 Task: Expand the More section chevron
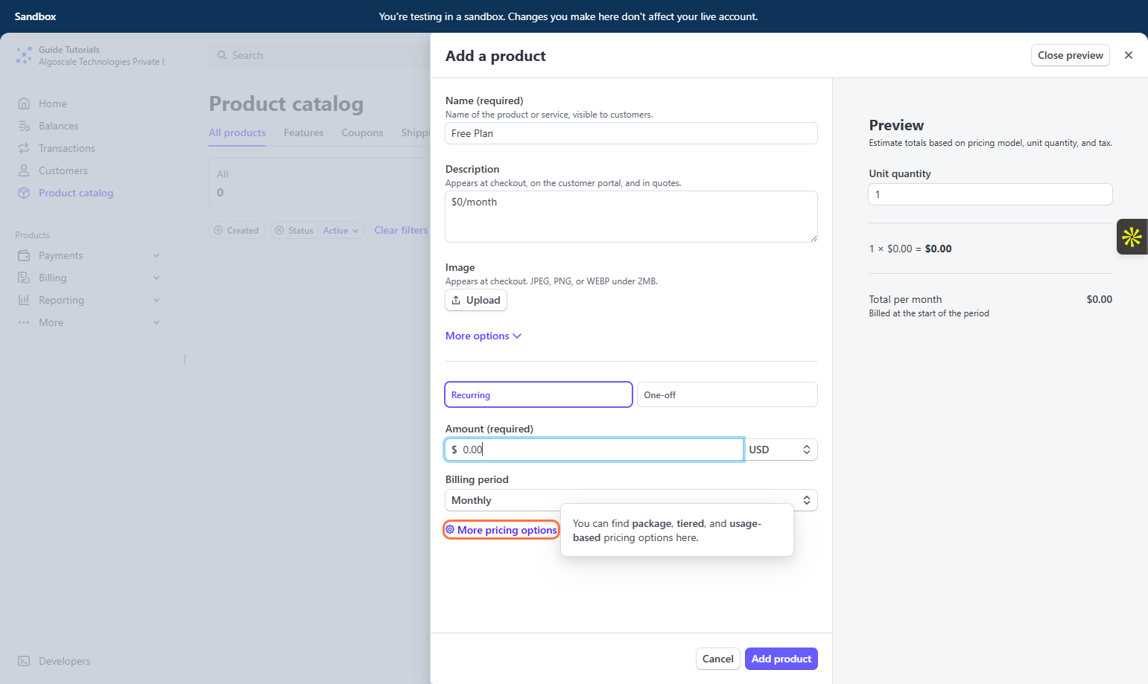point(156,322)
